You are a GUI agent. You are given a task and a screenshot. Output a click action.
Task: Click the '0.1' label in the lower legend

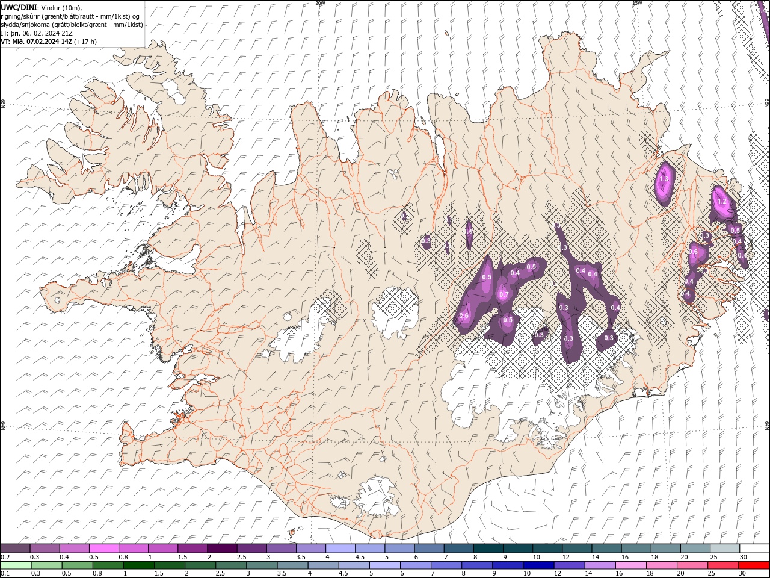click(x=5, y=574)
